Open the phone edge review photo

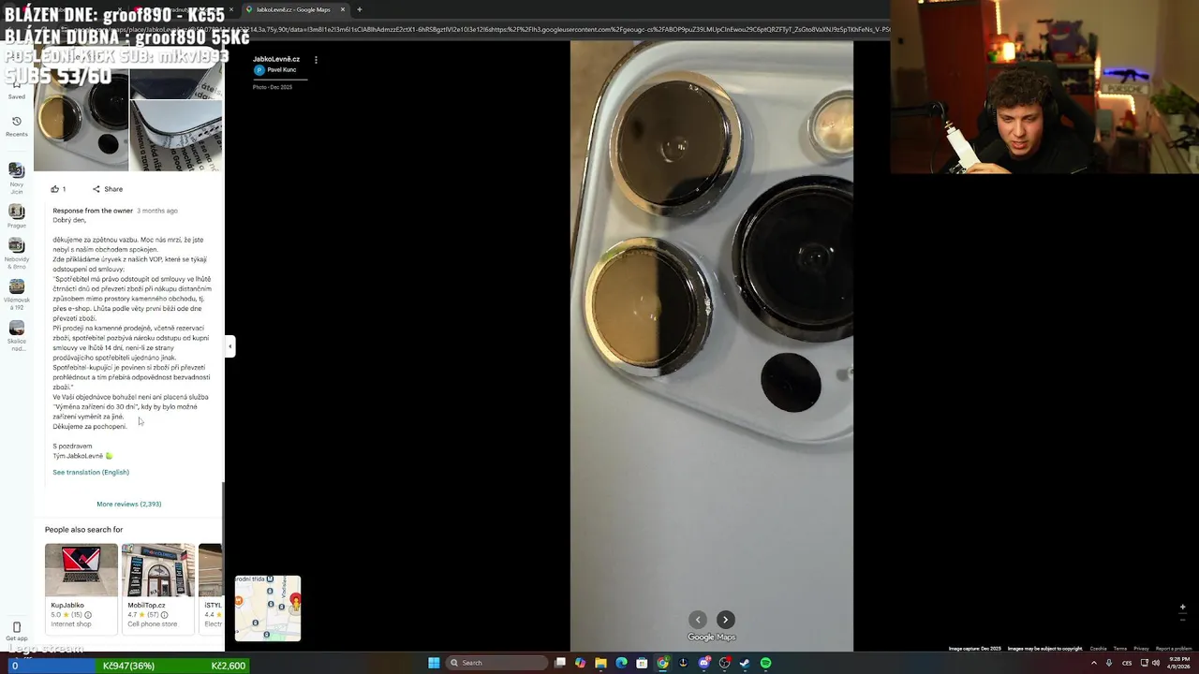[x=176, y=136]
